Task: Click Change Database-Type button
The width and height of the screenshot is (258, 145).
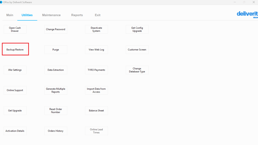Action: coord(137,70)
